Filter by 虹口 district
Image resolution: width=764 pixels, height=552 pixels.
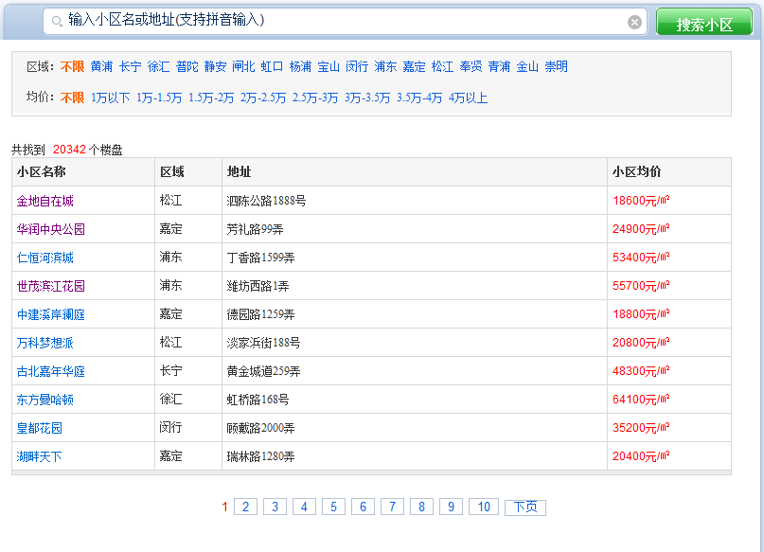coord(272,66)
